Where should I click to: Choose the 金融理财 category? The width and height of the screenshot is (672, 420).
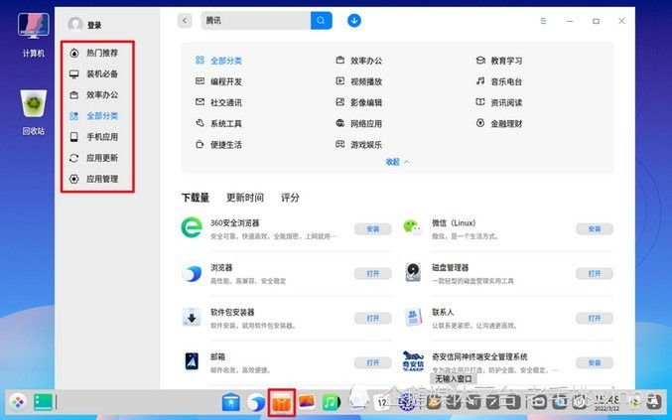click(x=499, y=123)
